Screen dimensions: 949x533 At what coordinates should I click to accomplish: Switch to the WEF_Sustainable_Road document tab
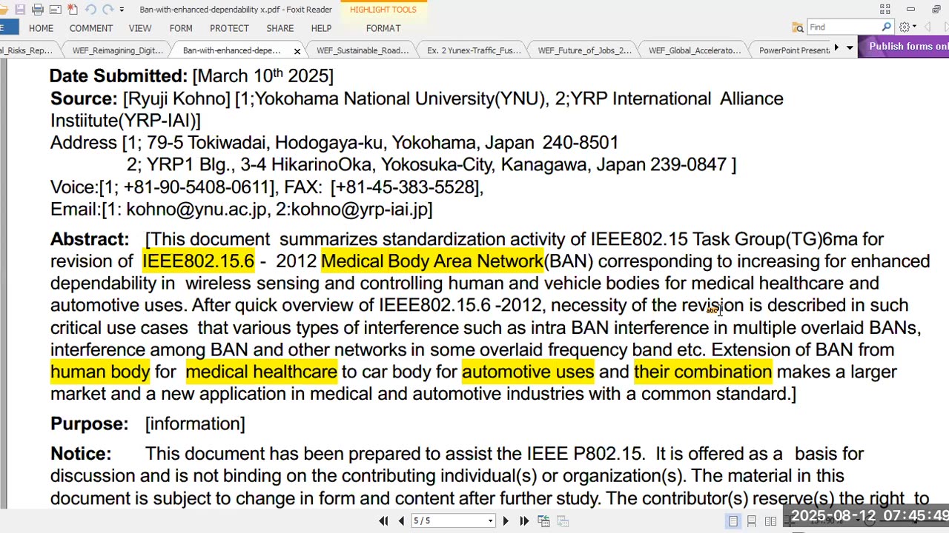(x=363, y=50)
